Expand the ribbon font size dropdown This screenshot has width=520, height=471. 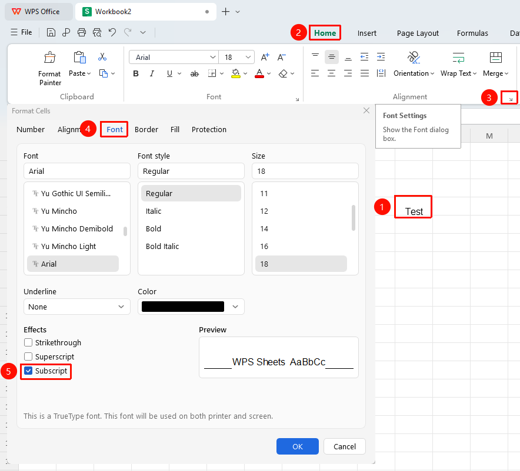[248, 58]
